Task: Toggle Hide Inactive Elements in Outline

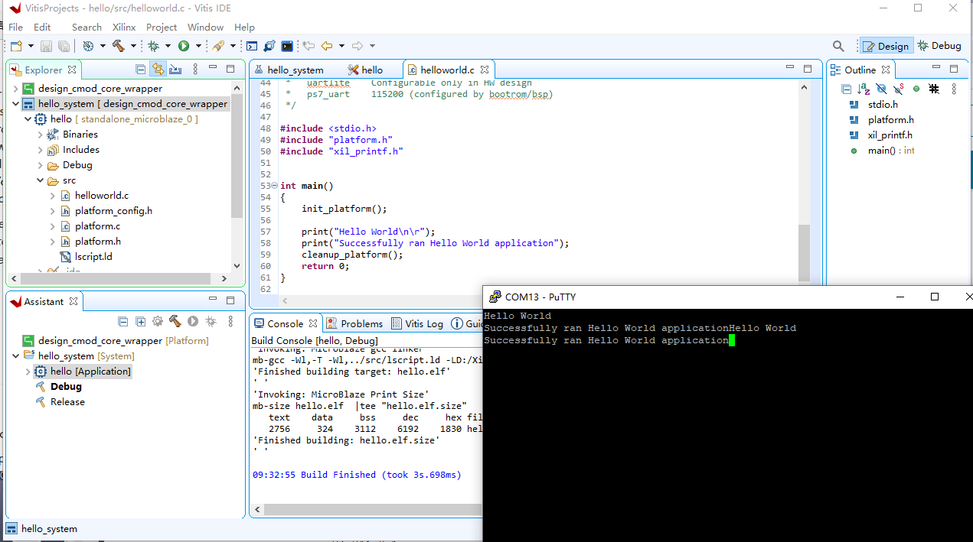Action: click(934, 89)
